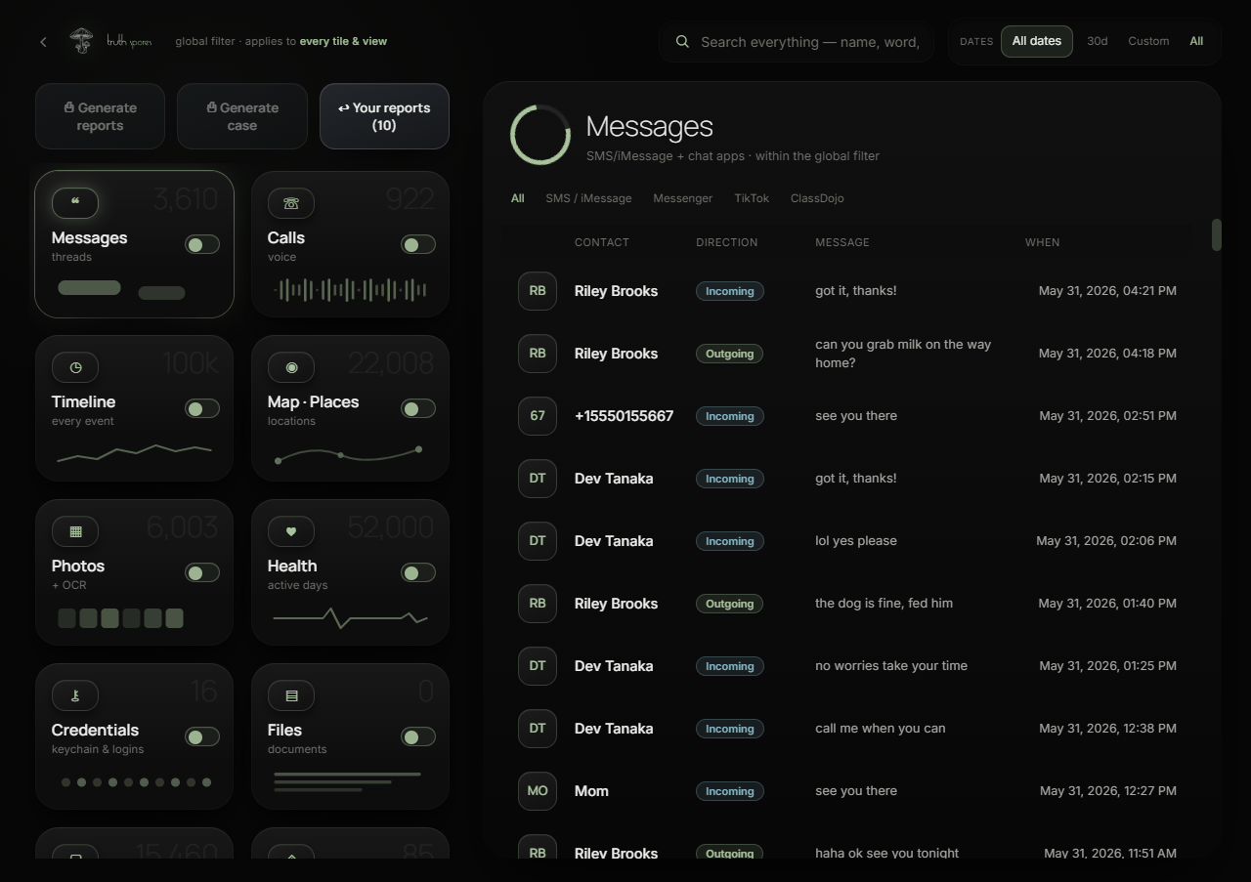The image size is (1251, 882).
Task: Switch to the Messenger tab
Action: pyautogui.click(x=683, y=198)
